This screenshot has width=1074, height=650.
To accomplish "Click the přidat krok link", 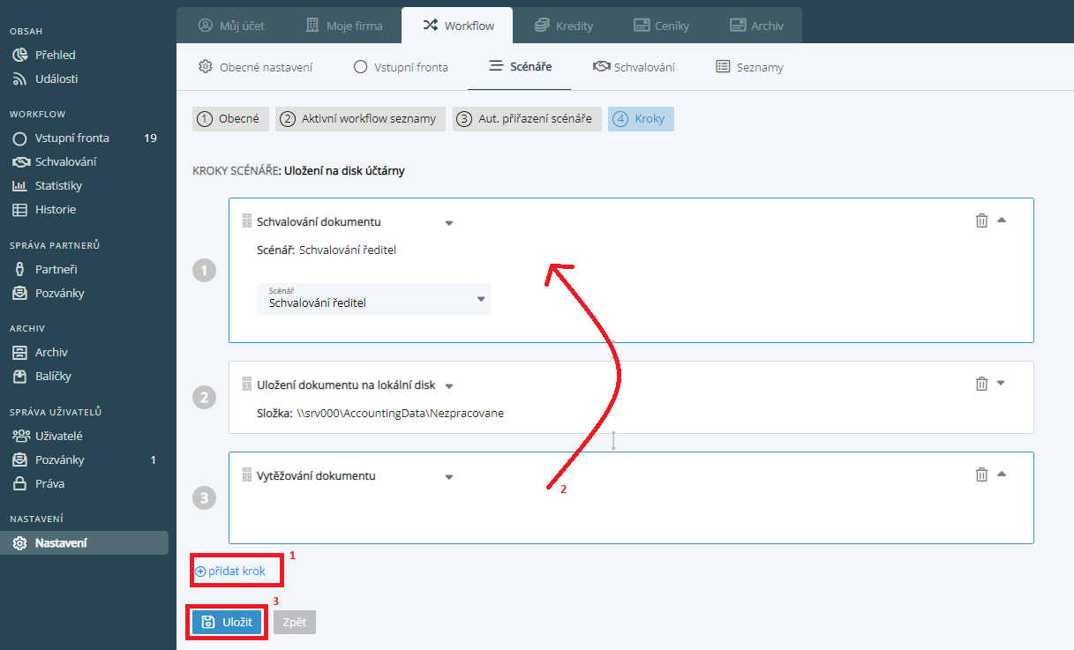I will coord(230,572).
